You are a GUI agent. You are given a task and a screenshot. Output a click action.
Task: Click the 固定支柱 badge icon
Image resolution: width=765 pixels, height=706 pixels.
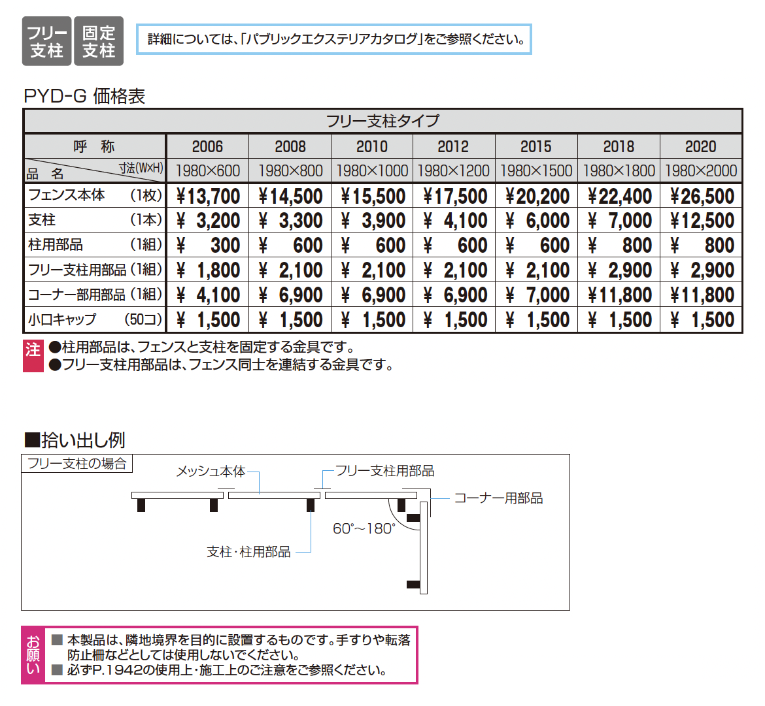point(99,41)
